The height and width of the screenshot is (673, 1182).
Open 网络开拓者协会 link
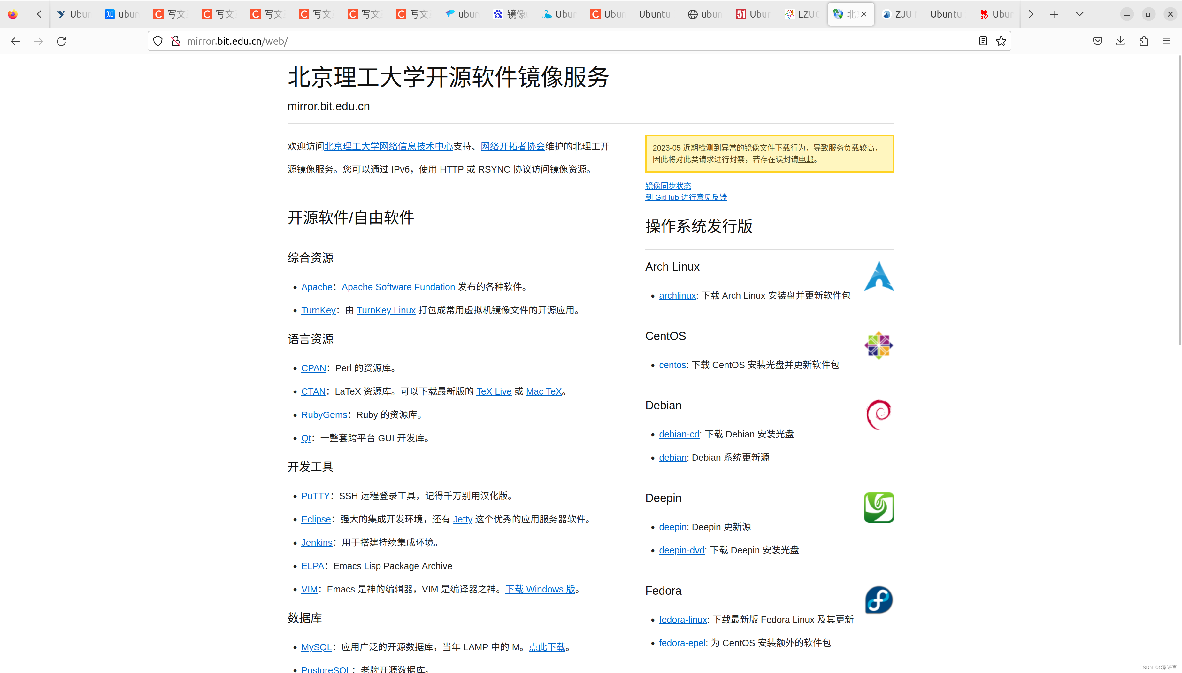tap(513, 147)
